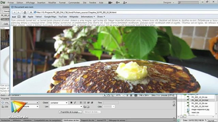This screenshot has height=122, width=218.
Task: Go back using Safari's back arrow
Action: point(14,13)
